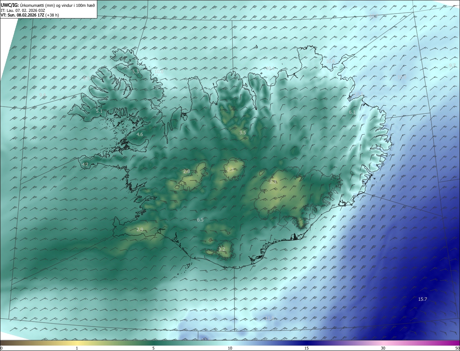Viewport: 460px width, 351px height.
Task: Click the '15' tick on the color scale
Action: [307, 348]
